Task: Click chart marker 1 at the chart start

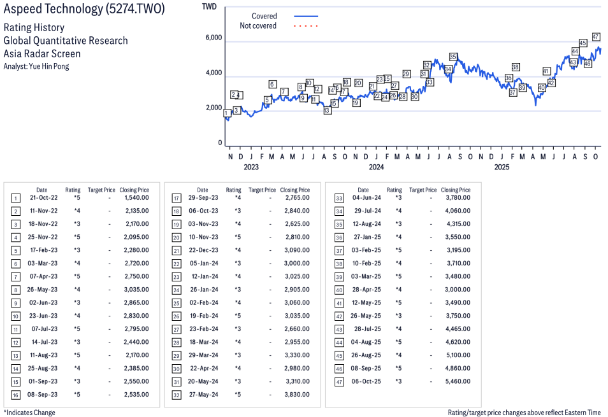Action: (227, 113)
